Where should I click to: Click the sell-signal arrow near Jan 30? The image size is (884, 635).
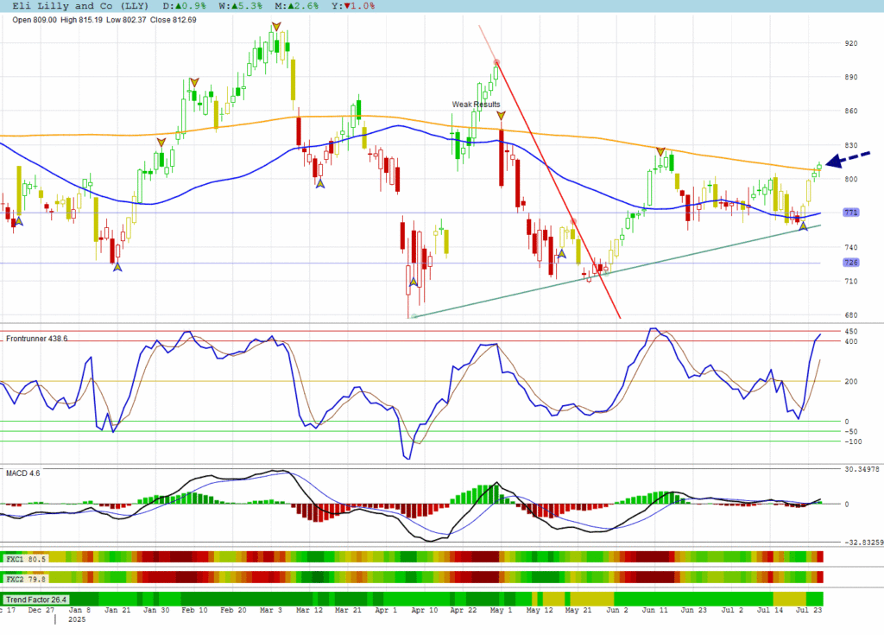point(161,143)
